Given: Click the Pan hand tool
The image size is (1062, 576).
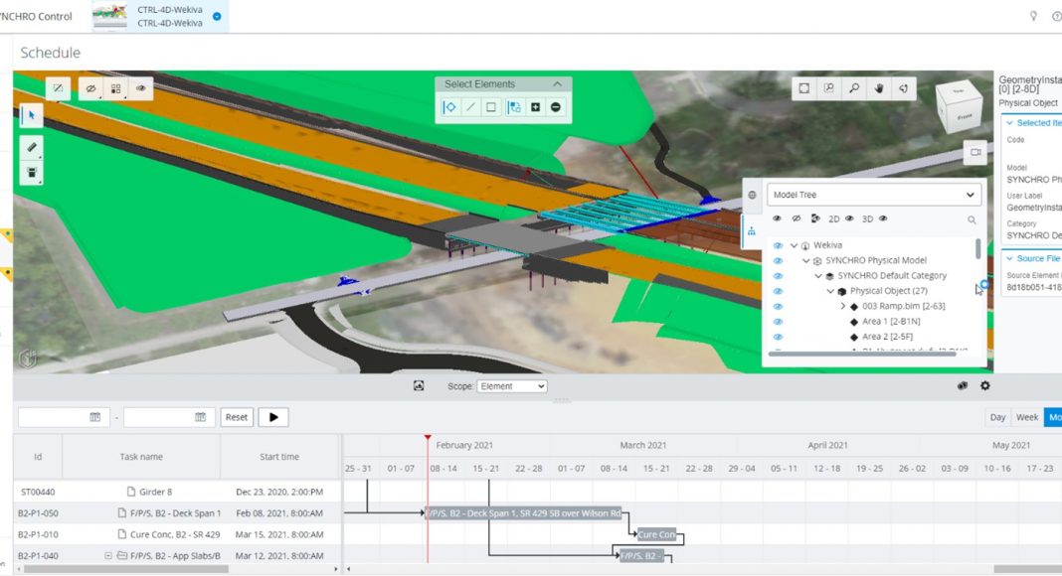Looking at the screenshot, I should [x=879, y=88].
